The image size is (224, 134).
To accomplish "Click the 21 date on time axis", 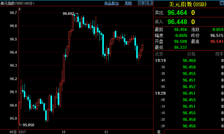I will click(x=106, y=132).
